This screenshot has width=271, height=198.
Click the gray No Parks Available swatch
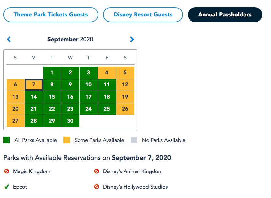click(134, 140)
